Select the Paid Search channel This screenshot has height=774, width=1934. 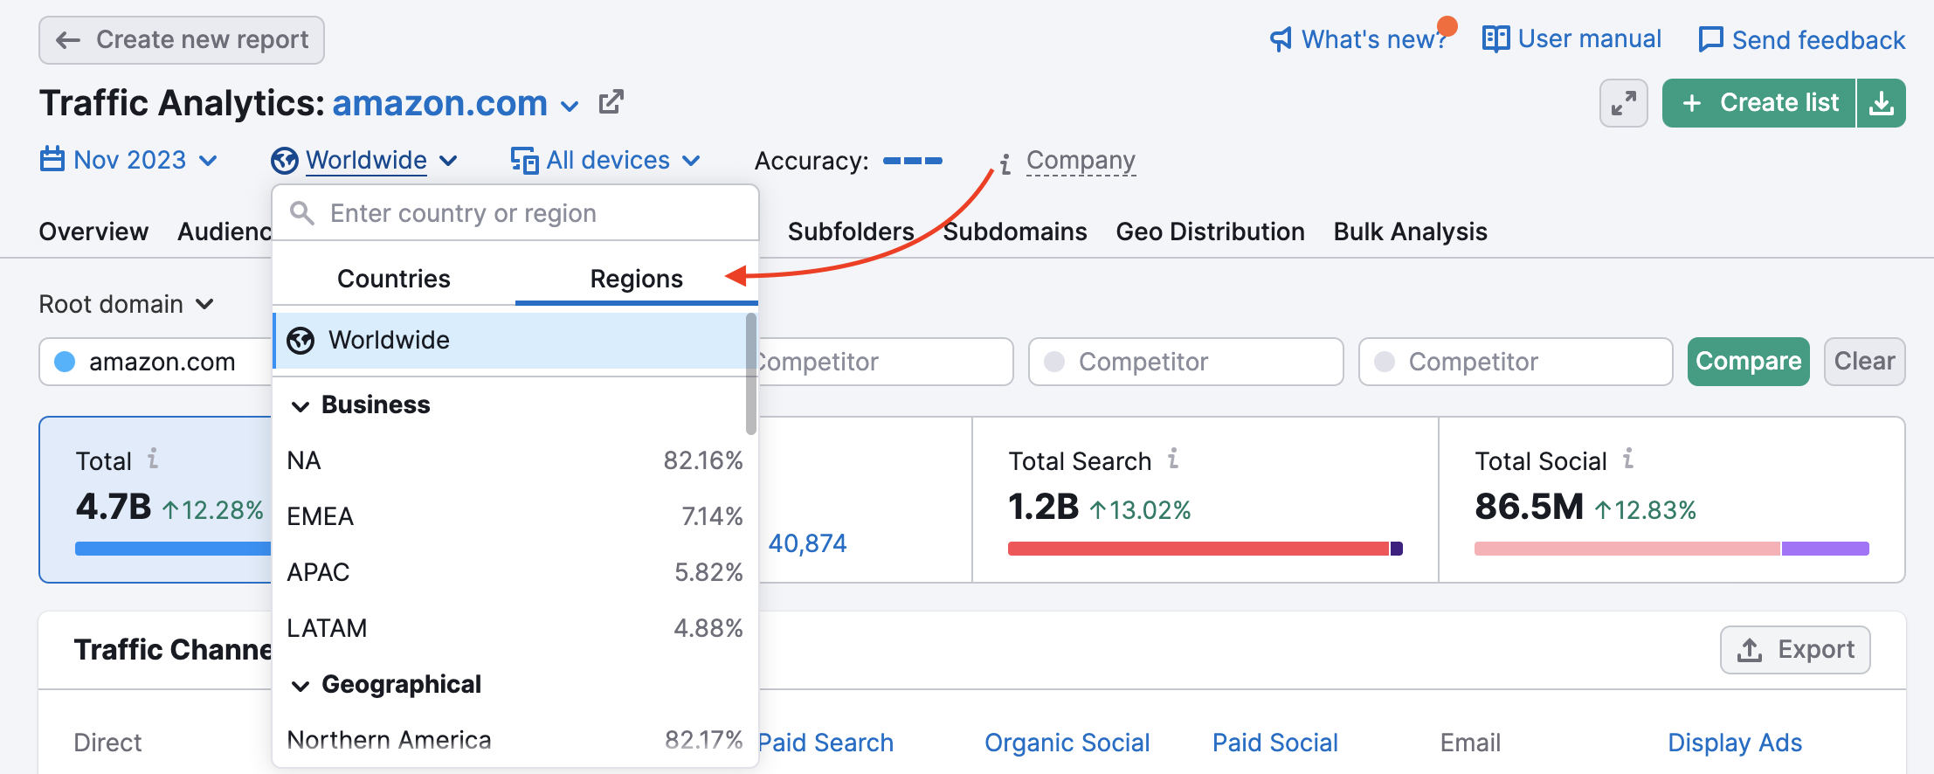point(825,743)
